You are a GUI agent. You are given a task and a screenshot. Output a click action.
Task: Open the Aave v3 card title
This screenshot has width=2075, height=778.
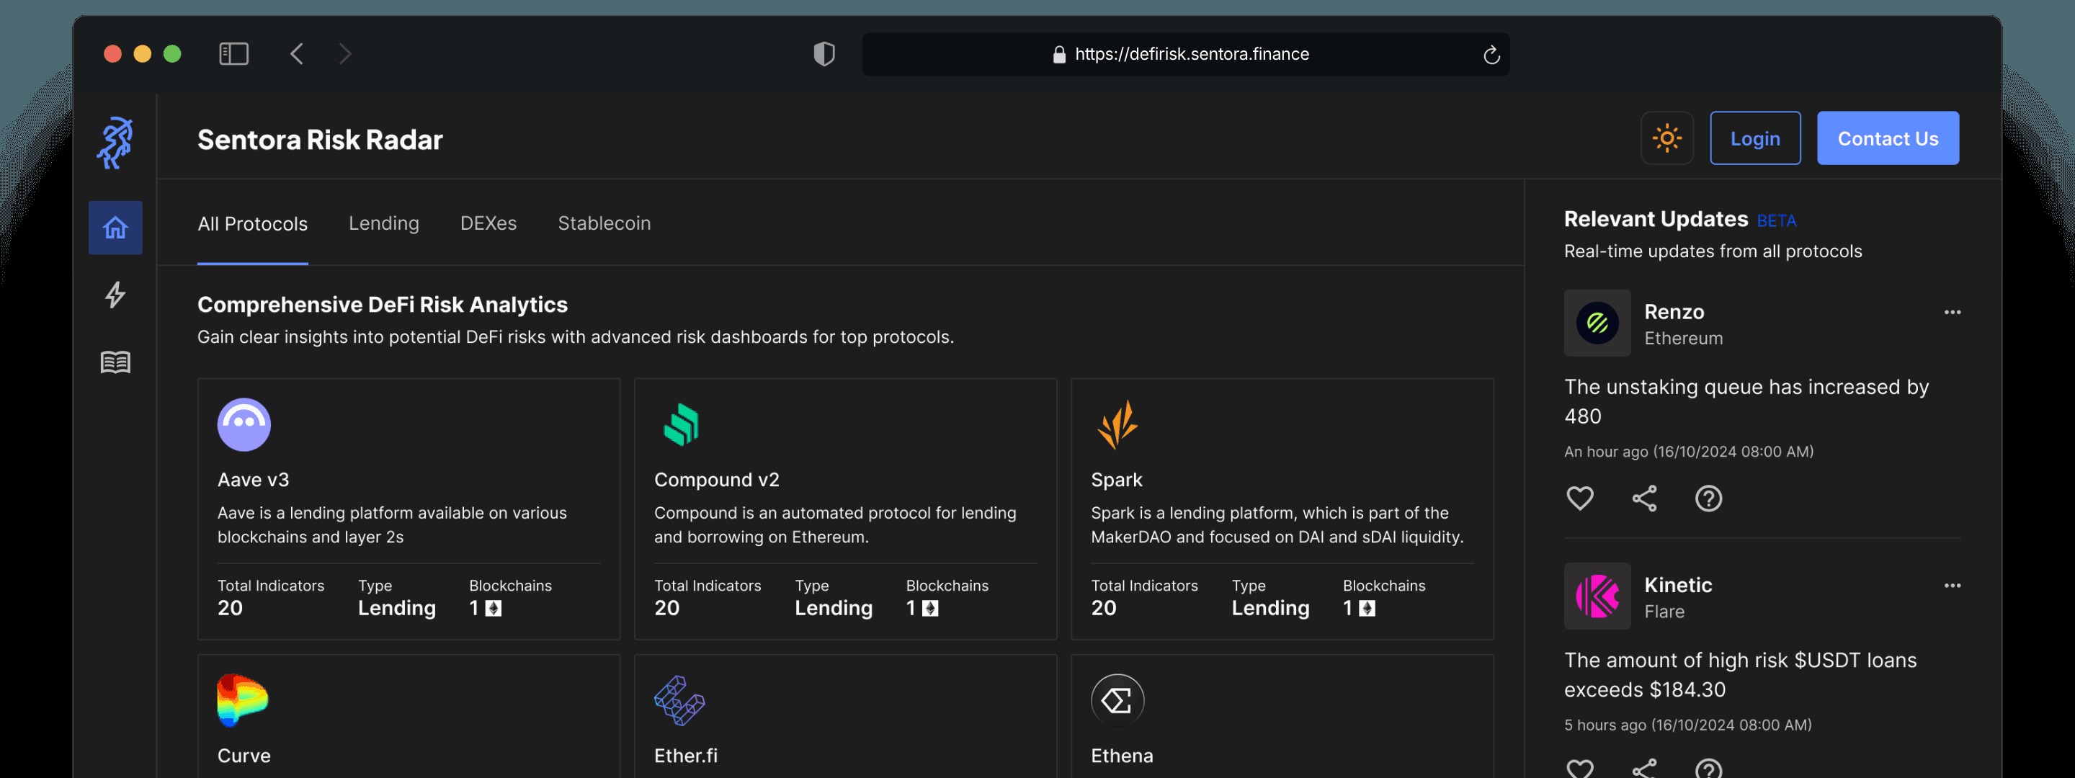(253, 480)
